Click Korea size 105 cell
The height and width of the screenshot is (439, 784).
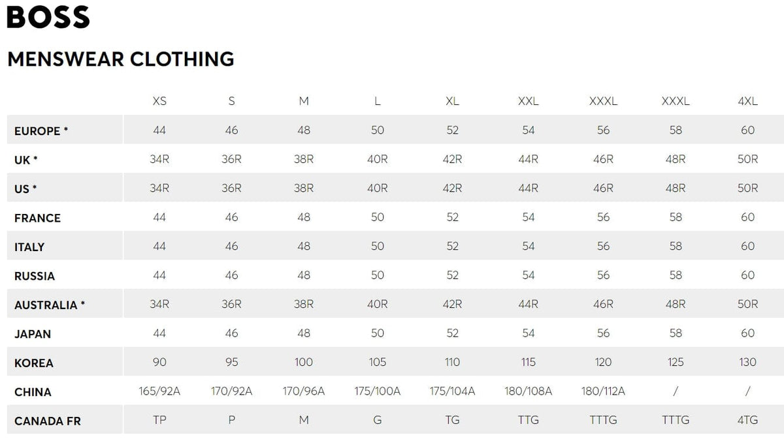[x=378, y=362]
